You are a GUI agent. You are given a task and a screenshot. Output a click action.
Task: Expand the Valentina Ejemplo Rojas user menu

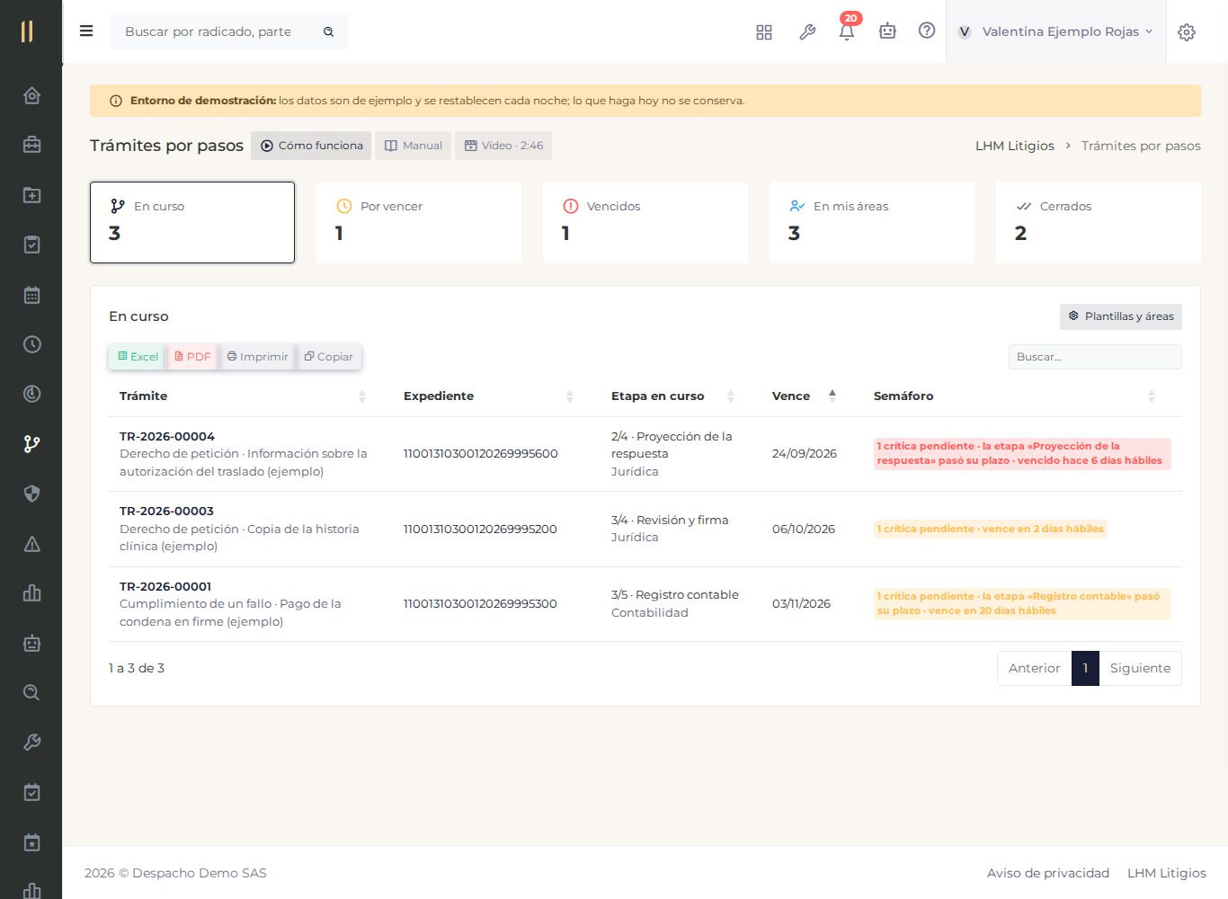[x=1055, y=31]
